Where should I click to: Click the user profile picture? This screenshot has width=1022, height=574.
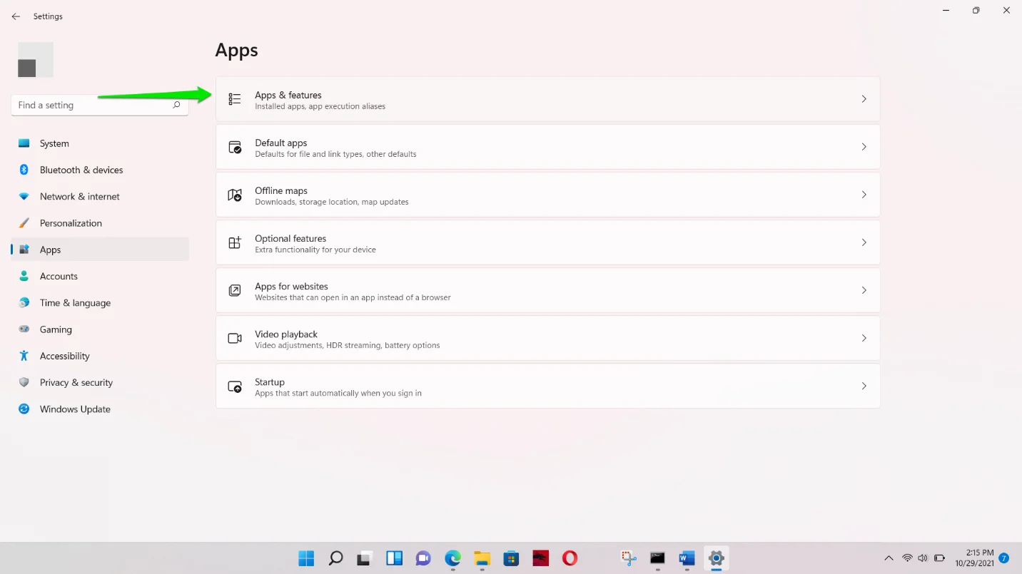click(x=36, y=60)
